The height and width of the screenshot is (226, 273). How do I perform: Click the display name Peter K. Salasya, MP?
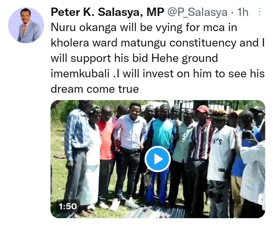[x=107, y=12]
